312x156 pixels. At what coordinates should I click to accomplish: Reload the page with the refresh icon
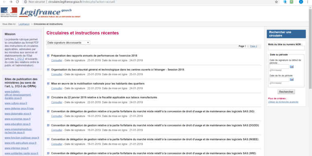click(x=17, y=2)
